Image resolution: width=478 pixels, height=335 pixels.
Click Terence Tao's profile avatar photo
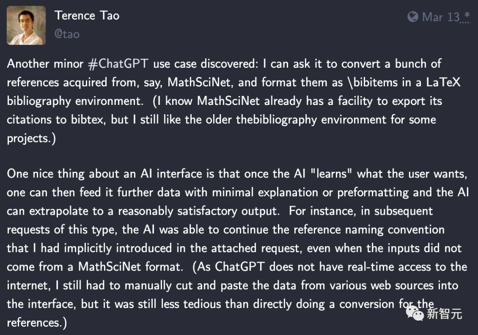26,26
